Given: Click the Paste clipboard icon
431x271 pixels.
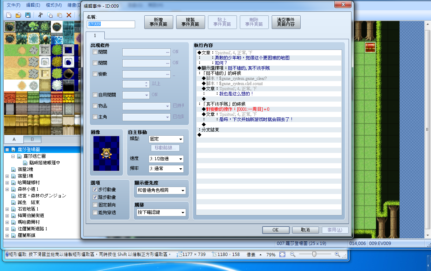Looking at the screenshot, I should pos(59,15).
